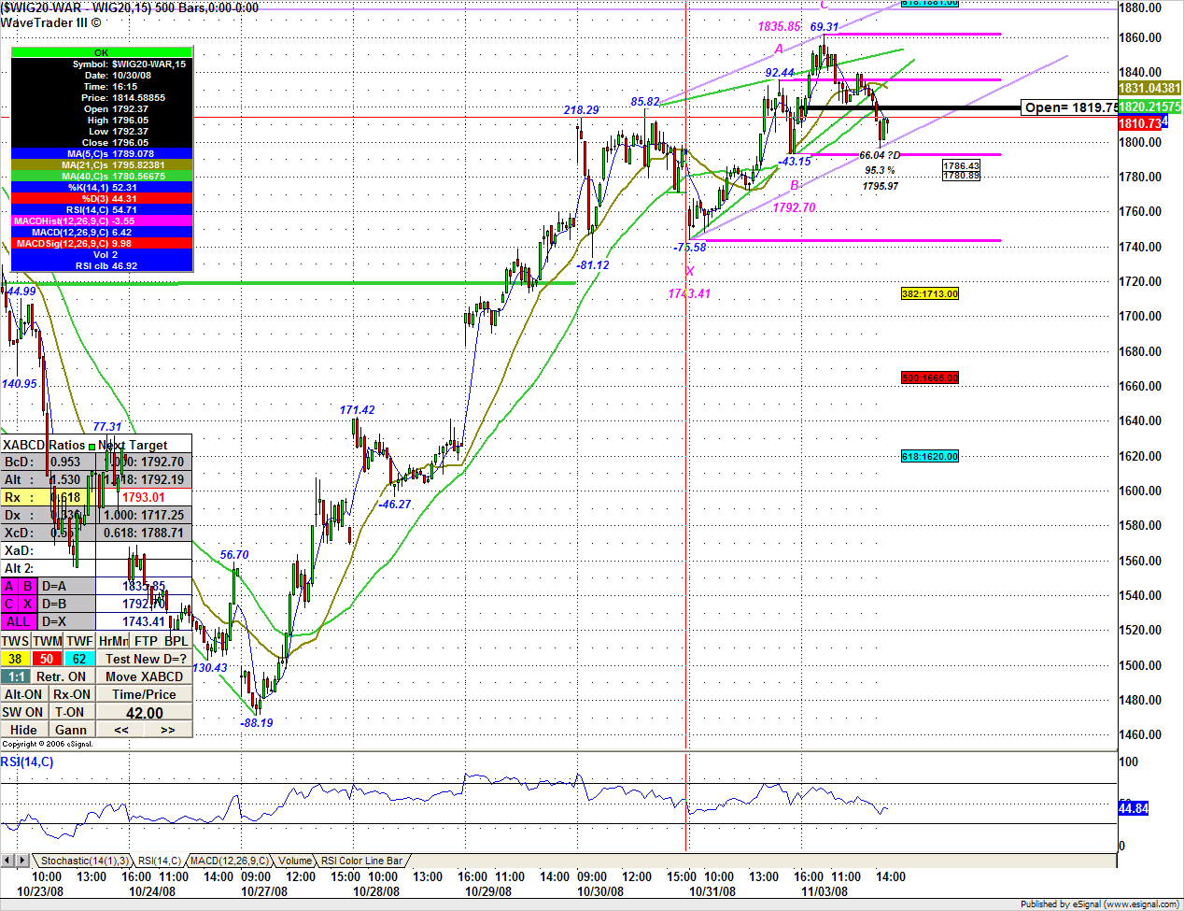Click the TWS button

[16, 641]
